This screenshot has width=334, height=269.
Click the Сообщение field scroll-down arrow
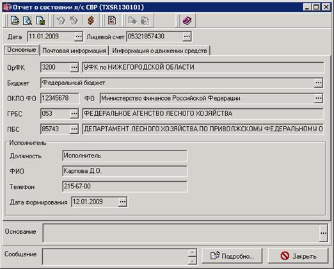point(193,261)
